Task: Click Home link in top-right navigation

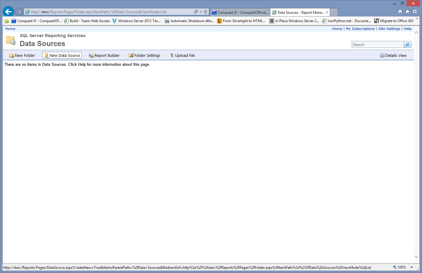Action: click(x=337, y=29)
